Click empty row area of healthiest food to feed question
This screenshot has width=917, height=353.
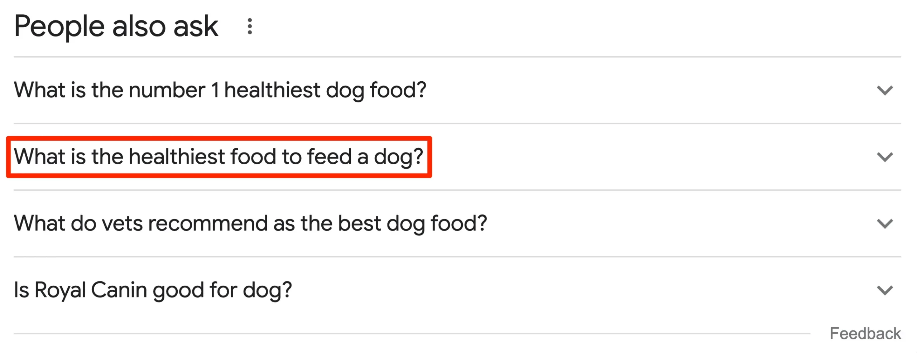pyautogui.click(x=645, y=157)
